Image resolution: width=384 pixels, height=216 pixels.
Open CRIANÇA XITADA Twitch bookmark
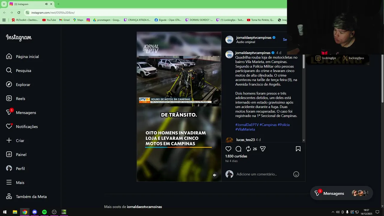click(137, 20)
